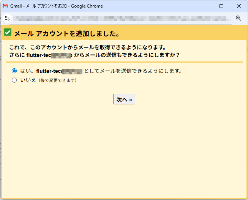Click bold flutter-tec address in question line
The image size is (248, 200).
[49, 55]
